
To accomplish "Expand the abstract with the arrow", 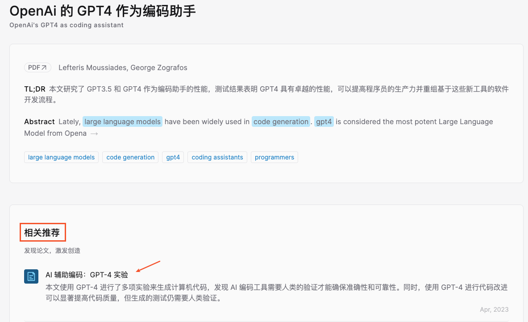I will tap(94, 134).
